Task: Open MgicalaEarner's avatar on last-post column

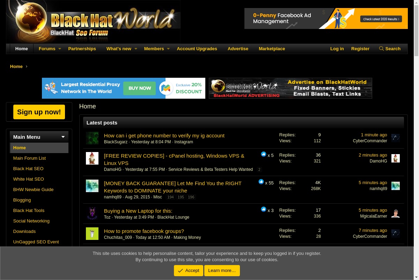Action: (x=396, y=213)
